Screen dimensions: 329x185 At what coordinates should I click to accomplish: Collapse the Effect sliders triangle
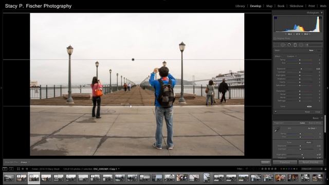tap(320, 56)
